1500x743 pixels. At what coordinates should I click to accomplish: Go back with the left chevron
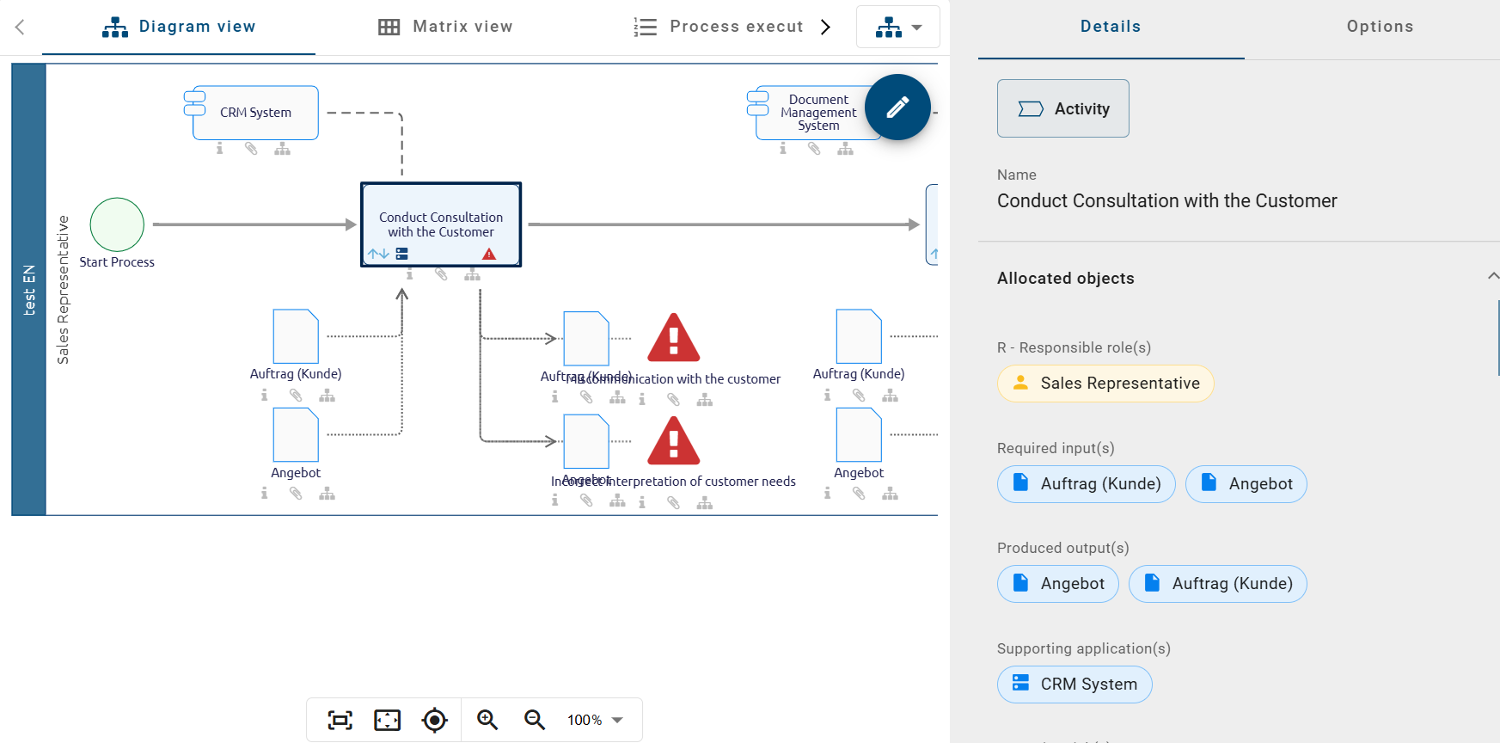click(20, 27)
